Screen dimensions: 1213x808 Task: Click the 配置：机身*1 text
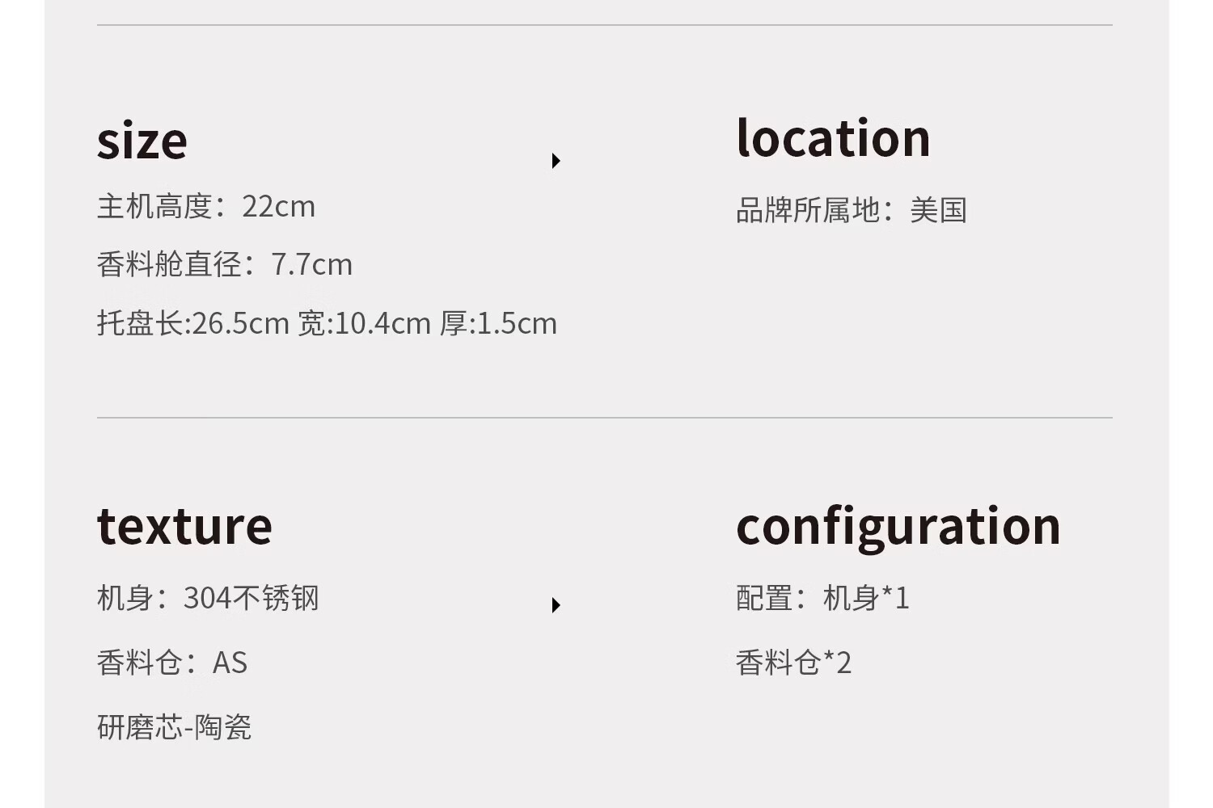tap(822, 599)
